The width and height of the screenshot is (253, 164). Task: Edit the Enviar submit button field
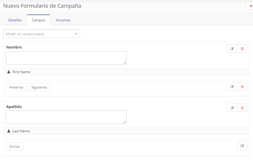[x=242, y=146]
